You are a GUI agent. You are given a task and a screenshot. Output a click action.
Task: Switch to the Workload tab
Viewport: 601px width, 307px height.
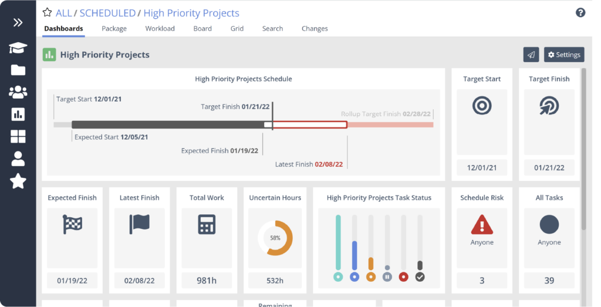coord(160,28)
